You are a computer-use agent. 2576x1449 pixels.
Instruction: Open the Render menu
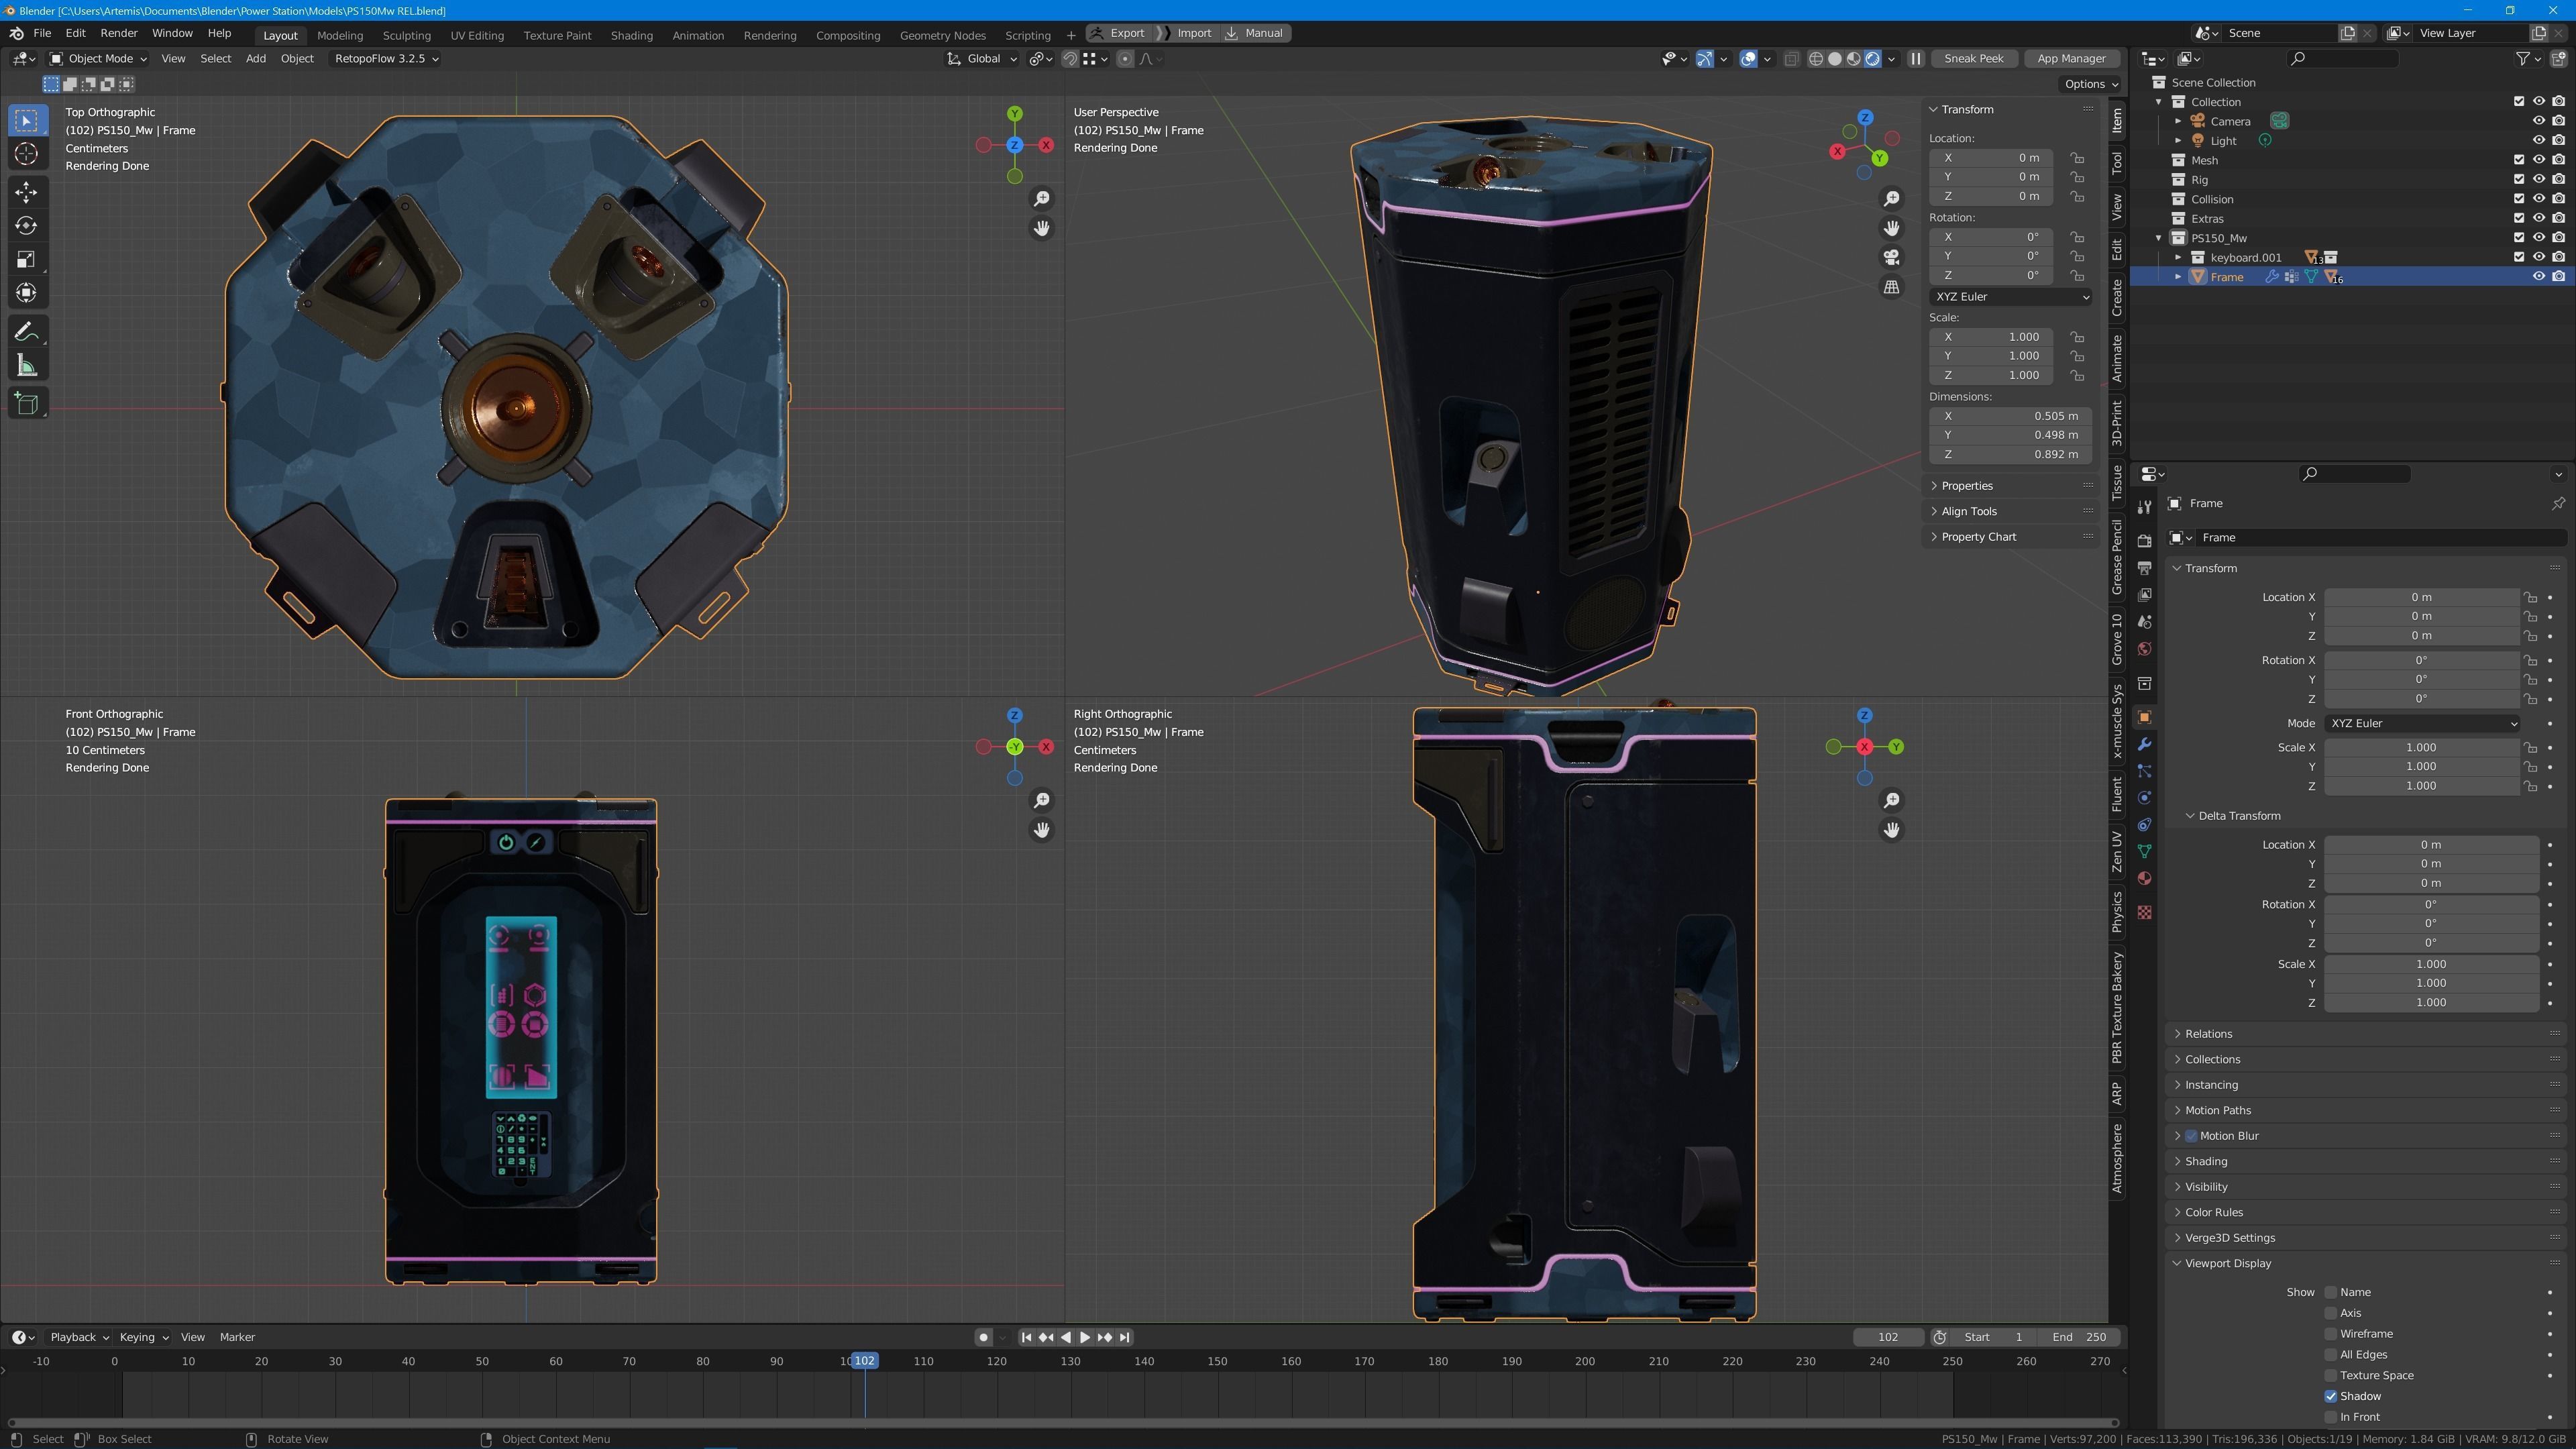tap(119, 33)
